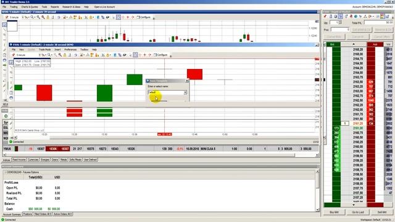Open the 5 minute interval dropdown in top chart
This screenshot has height=222, width=395.
tap(23, 17)
